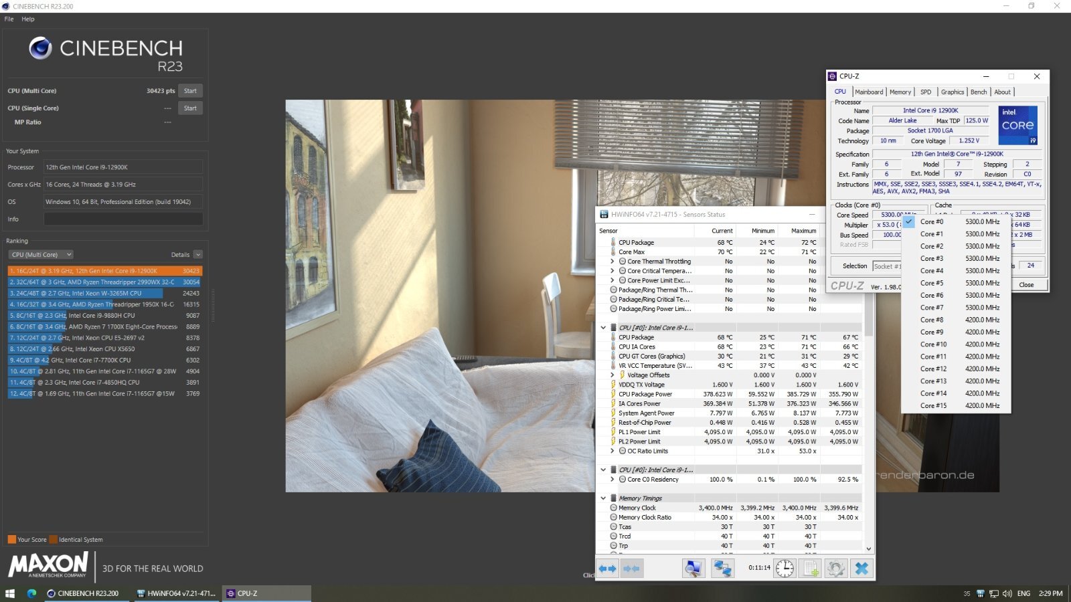The image size is (1071, 602).
Task: Click CPU-Z Close button
Action: pyautogui.click(x=1025, y=285)
